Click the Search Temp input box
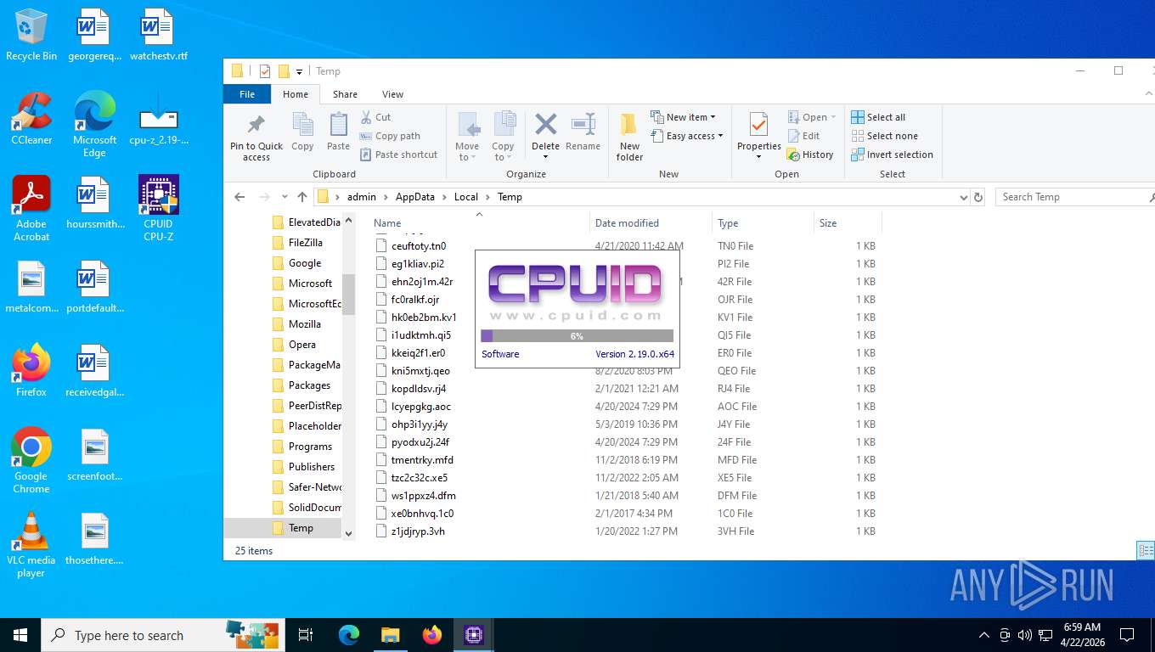The width and height of the screenshot is (1155, 652). (1075, 197)
